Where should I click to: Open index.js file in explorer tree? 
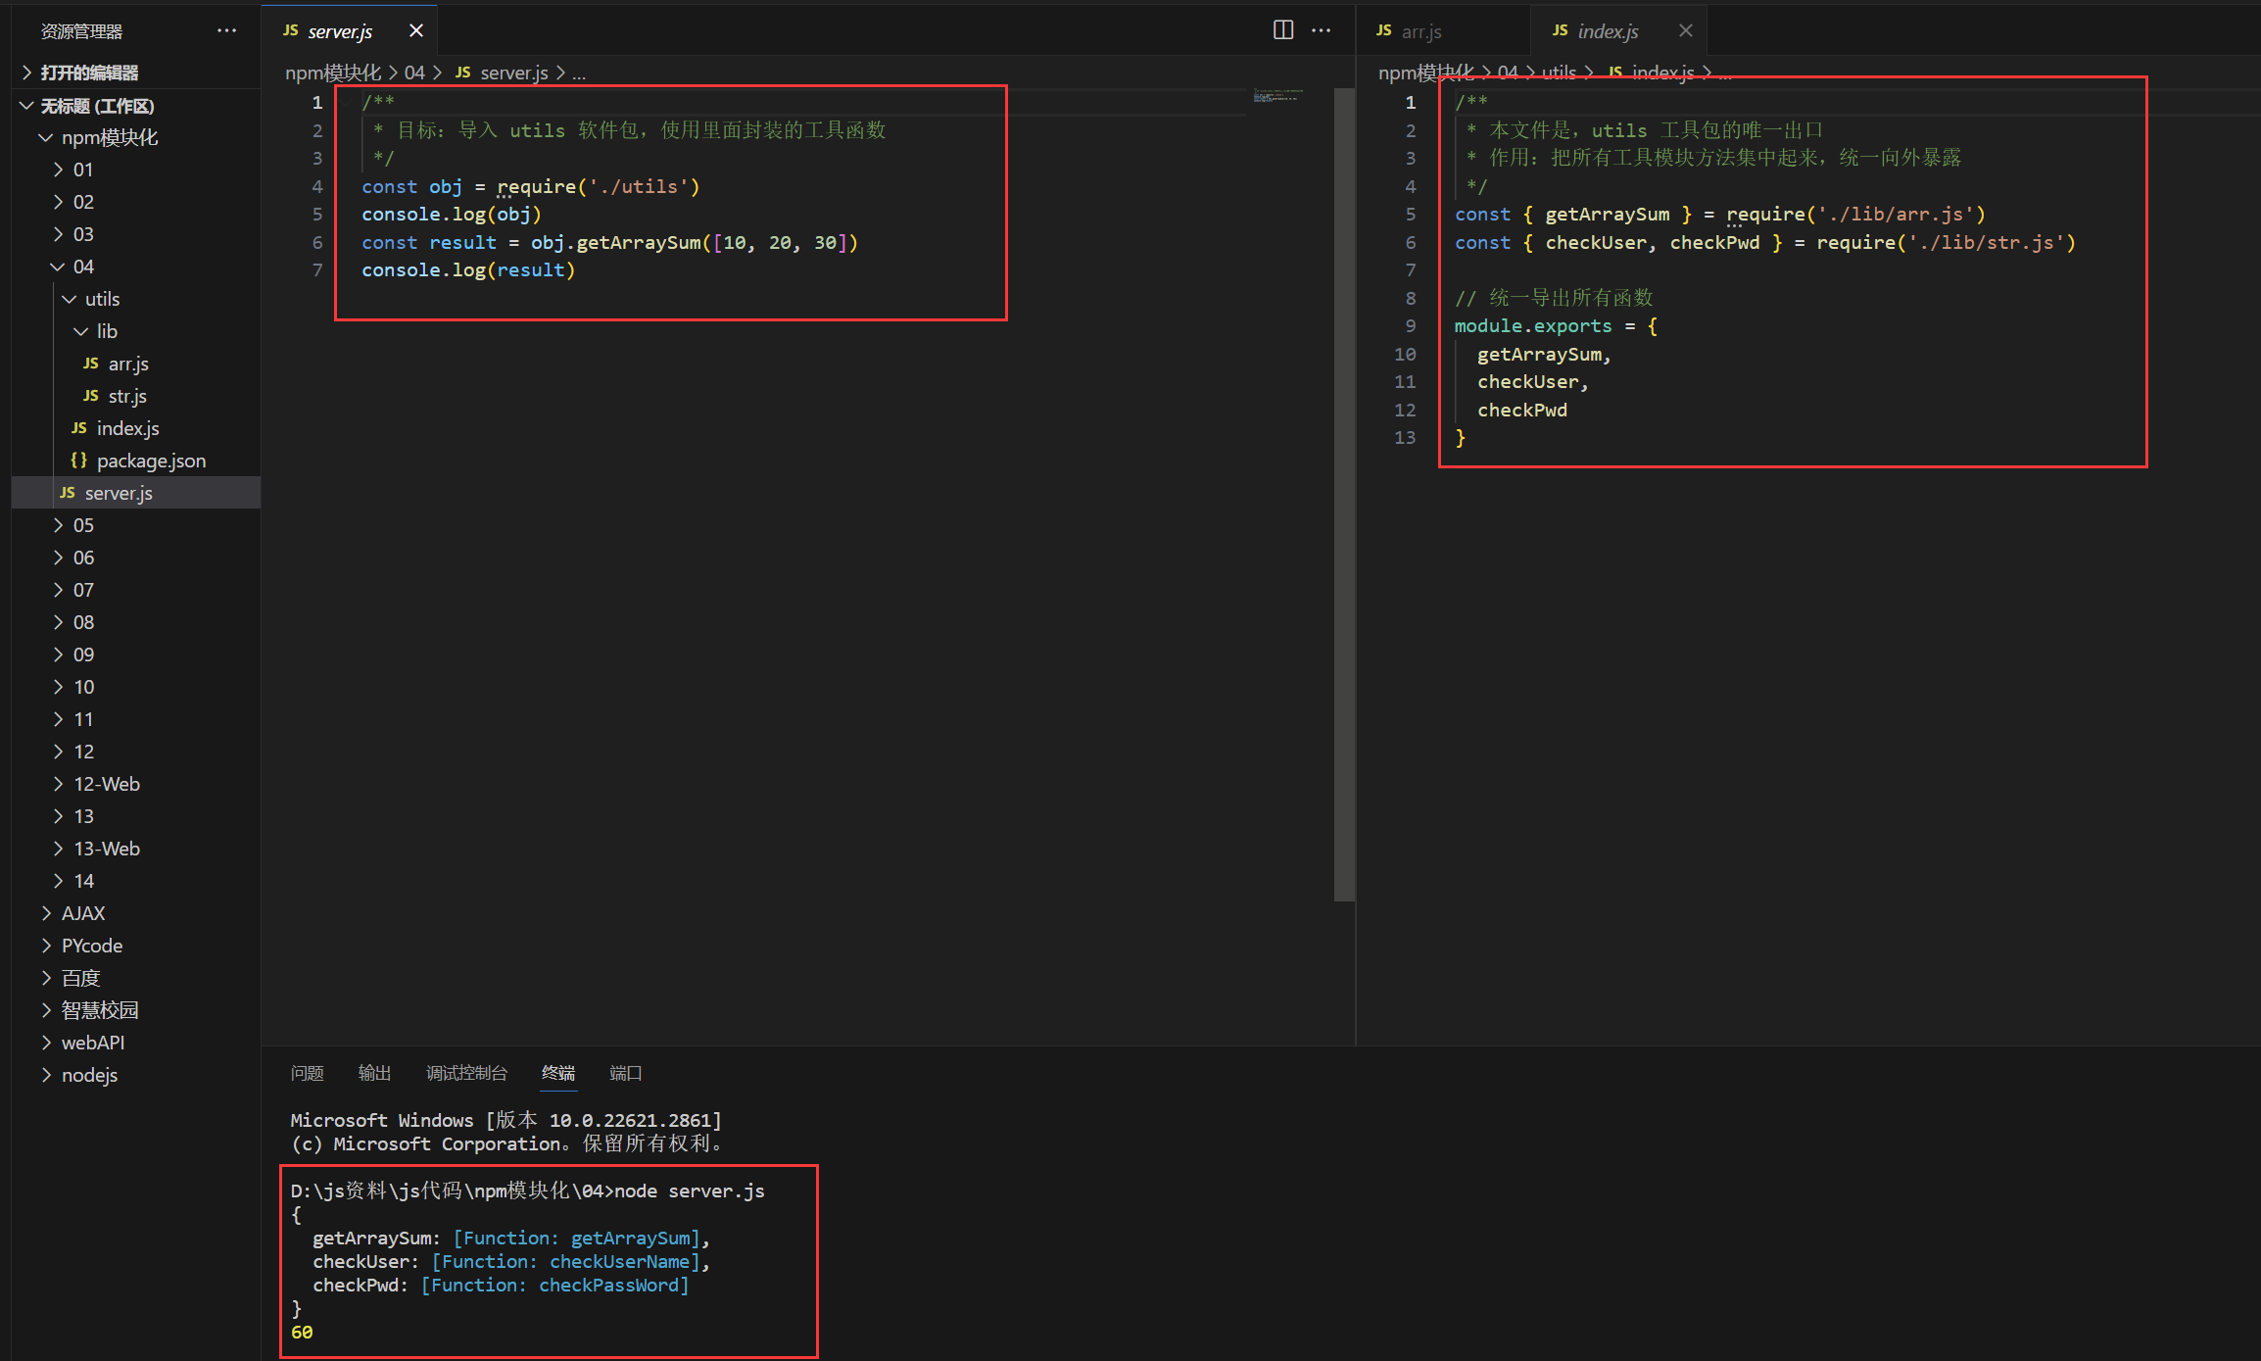click(x=136, y=428)
